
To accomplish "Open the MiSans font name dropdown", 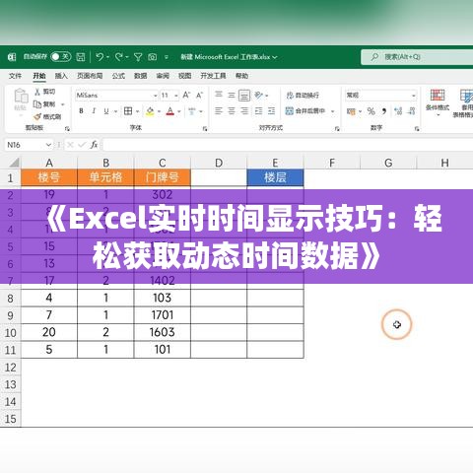I will pyautogui.click(x=156, y=96).
